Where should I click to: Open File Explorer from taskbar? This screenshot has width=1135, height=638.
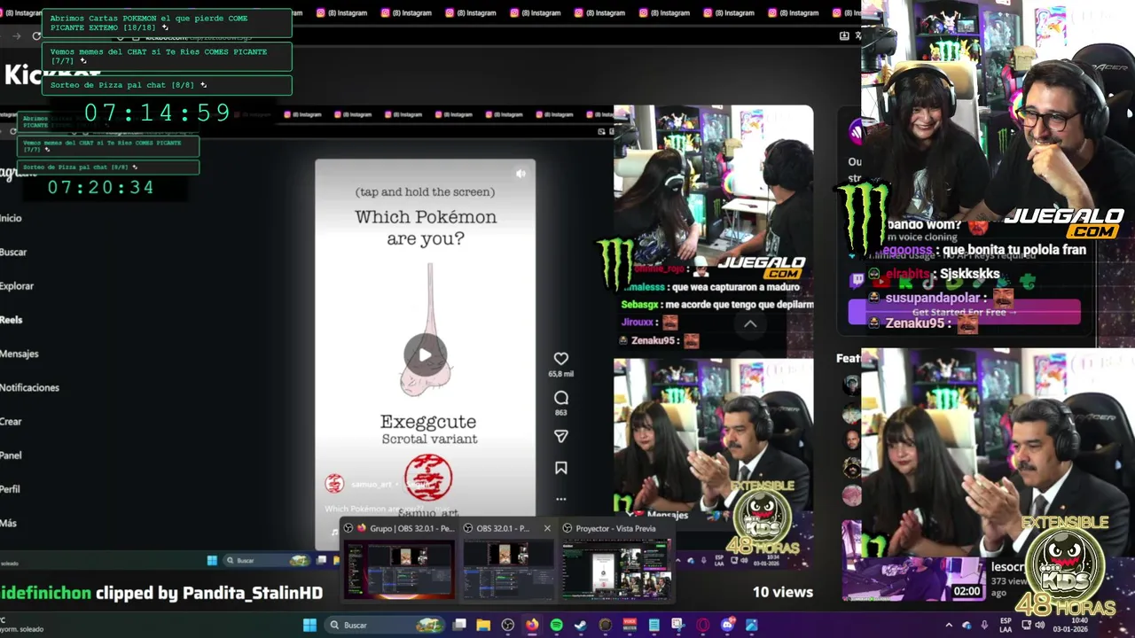point(483,625)
